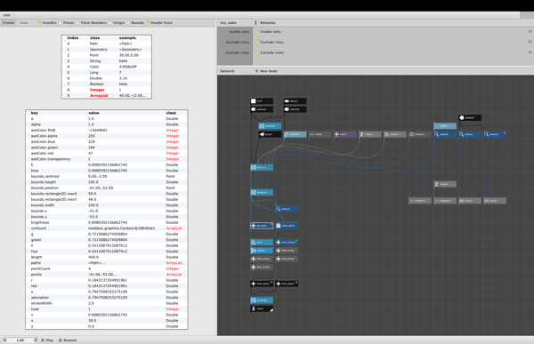Click the Metadata icon in port panel

255,23
